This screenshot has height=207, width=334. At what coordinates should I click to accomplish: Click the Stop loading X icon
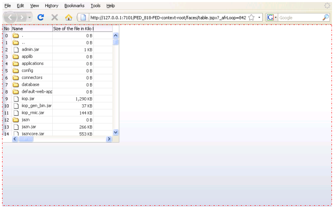coord(54,17)
